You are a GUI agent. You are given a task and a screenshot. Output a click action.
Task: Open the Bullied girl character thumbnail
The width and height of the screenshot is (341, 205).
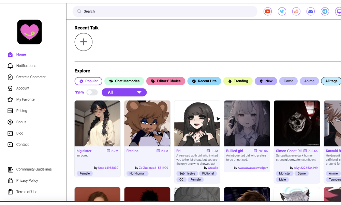(247, 123)
